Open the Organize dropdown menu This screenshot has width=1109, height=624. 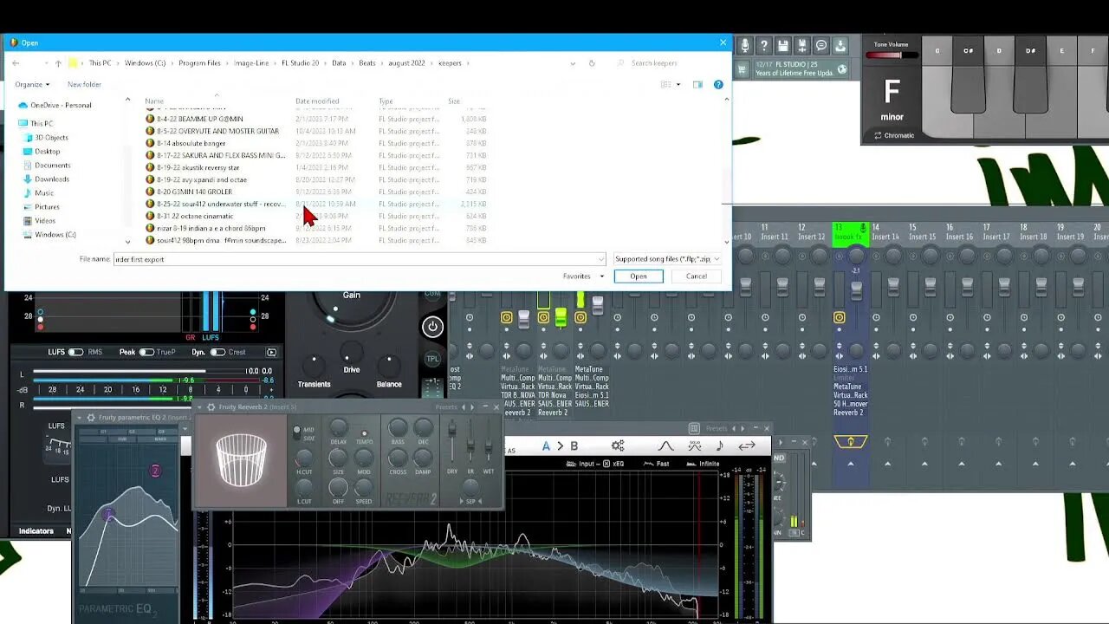click(x=32, y=84)
